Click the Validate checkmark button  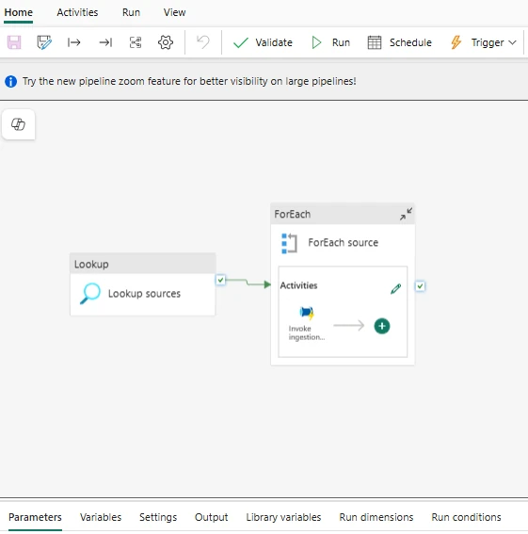coord(263,42)
